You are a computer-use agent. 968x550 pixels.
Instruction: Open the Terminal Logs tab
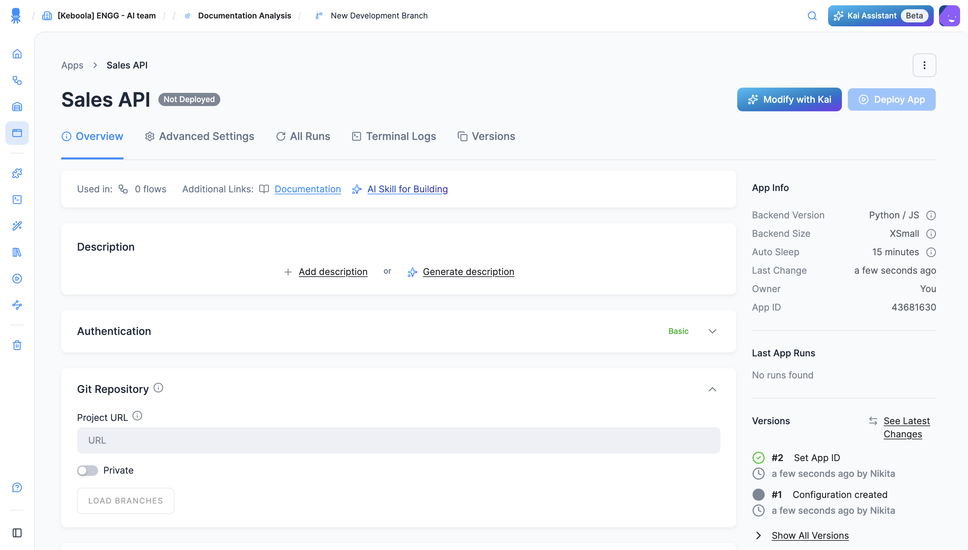(x=394, y=136)
